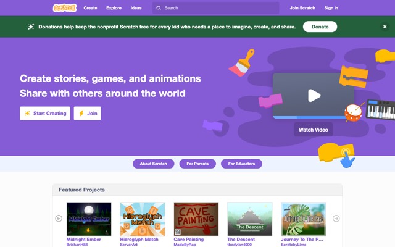
Task: Focus the Search input field
Action: click(x=215, y=8)
